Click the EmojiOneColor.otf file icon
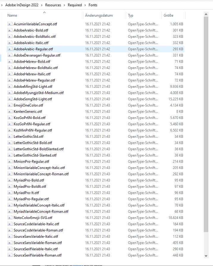The height and width of the screenshot is (266, 213). (10, 105)
